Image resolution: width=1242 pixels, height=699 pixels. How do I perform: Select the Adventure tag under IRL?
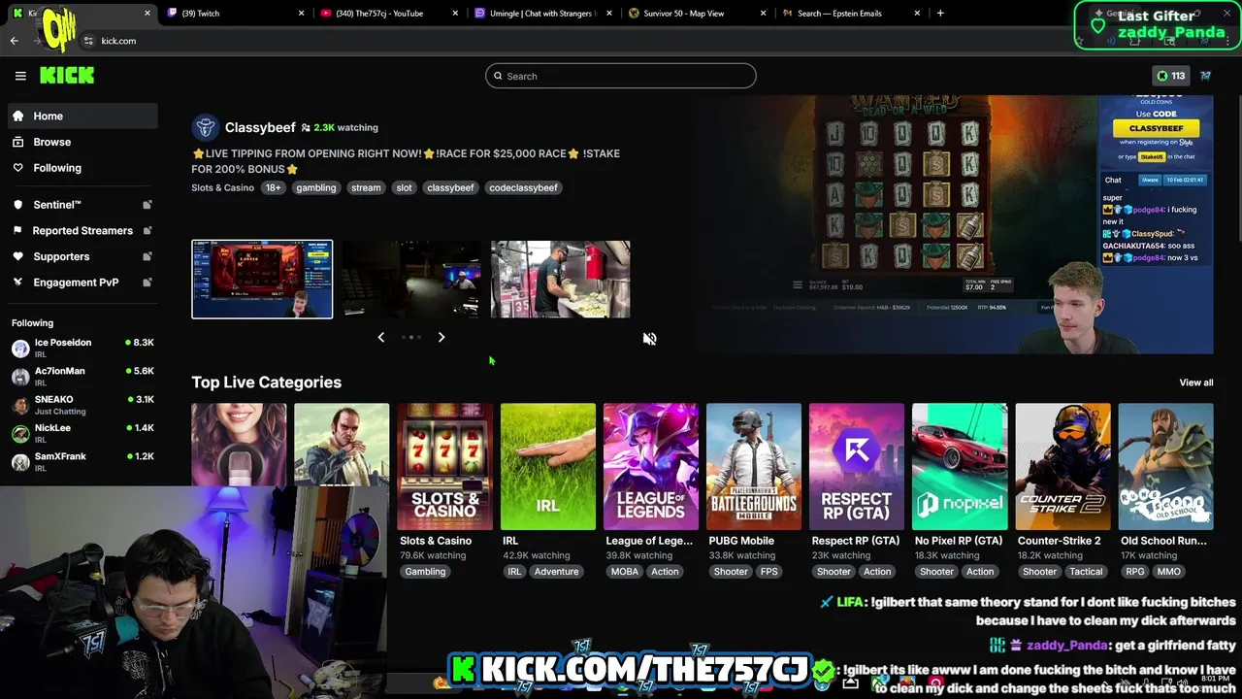pyautogui.click(x=557, y=572)
